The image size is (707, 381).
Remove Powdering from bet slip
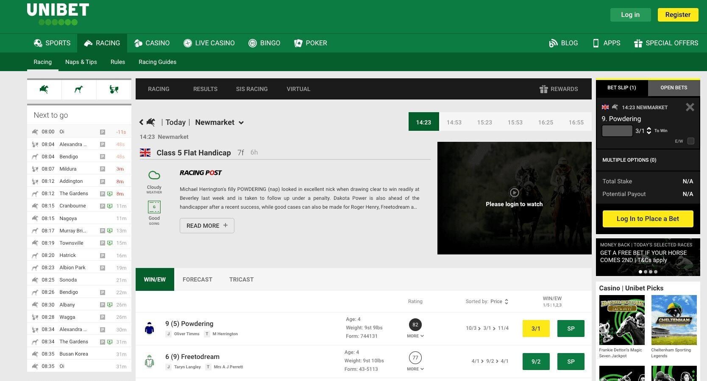point(690,107)
